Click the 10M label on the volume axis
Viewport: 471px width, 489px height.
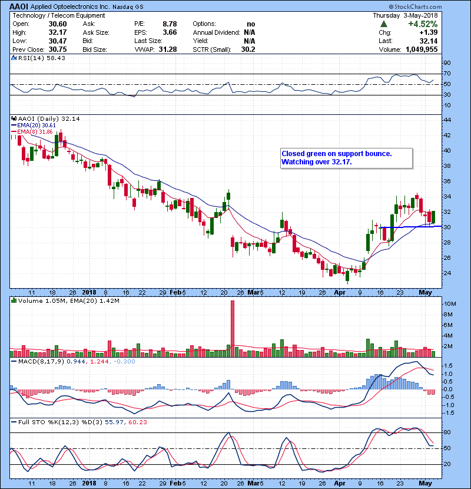pos(450,304)
